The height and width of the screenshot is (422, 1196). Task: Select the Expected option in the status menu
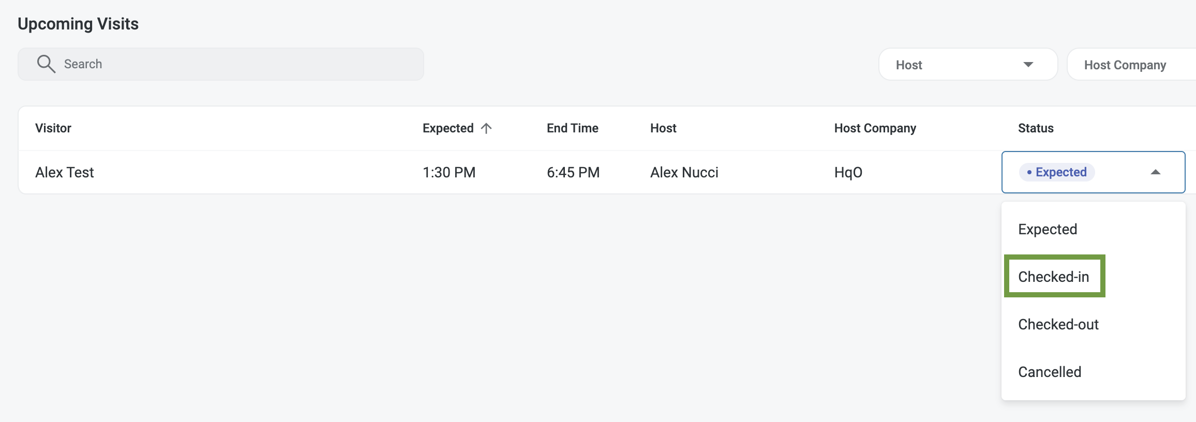point(1048,229)
